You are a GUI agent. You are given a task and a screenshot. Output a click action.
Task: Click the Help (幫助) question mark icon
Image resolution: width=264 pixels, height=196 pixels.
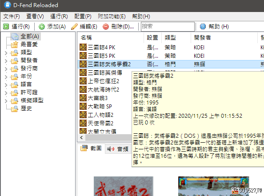(x=203, y=26)
